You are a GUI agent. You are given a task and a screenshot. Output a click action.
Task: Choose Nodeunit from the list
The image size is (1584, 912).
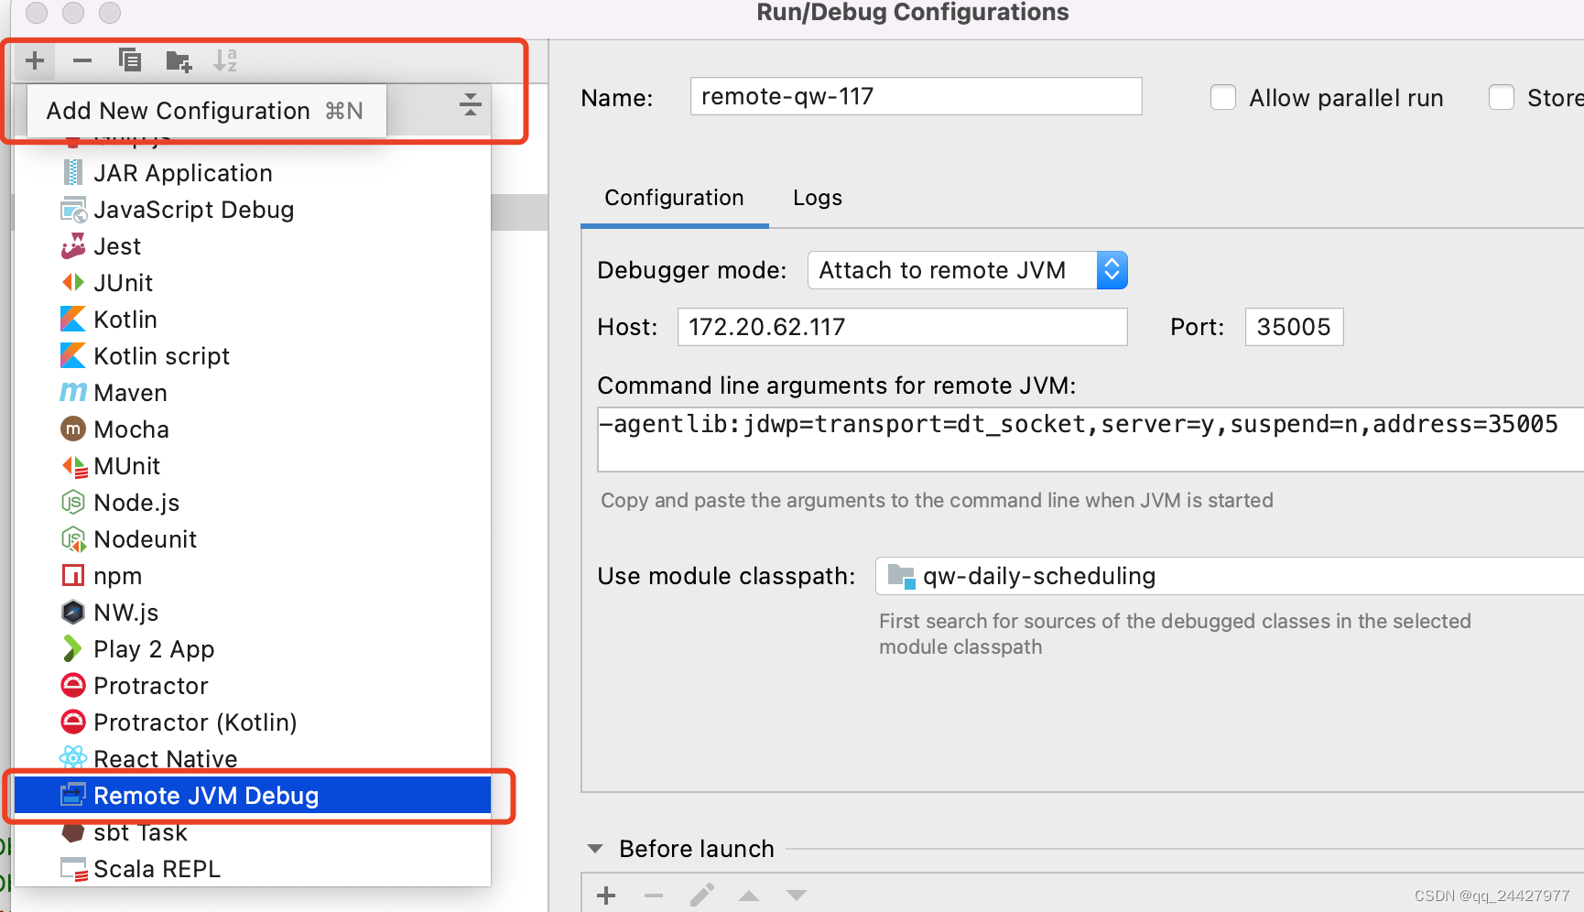(x=253, y=539)
